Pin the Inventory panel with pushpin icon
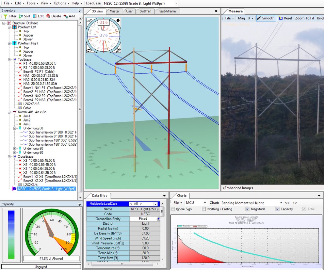 click(x=79, y=10)
